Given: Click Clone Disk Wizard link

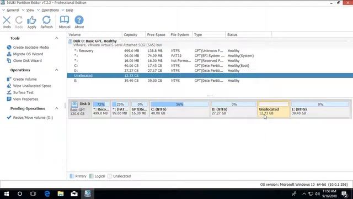Looking at the screenshot, I should [27, 60].
